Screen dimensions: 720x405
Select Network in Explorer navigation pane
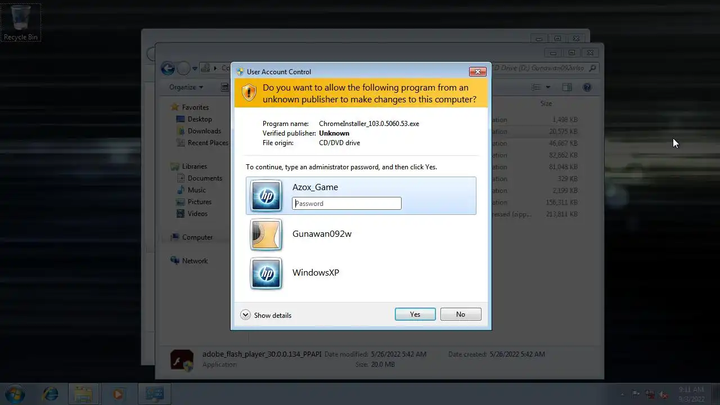(x=195, y=261)
